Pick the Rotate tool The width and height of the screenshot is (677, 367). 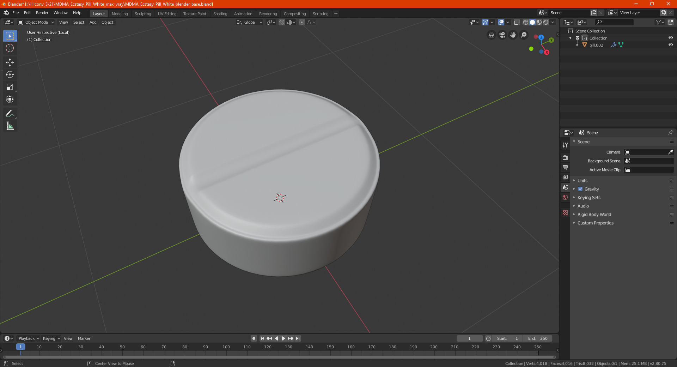pyautogui.click(x=10, y=74)
